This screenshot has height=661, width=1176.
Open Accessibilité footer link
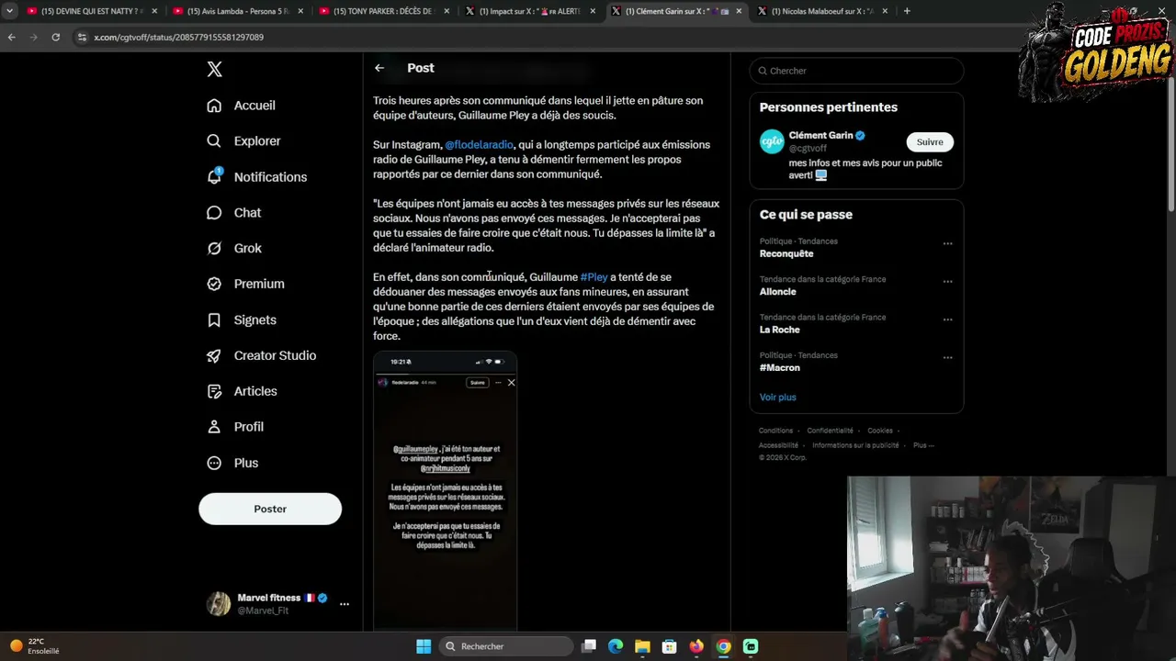tap(779, 445)
